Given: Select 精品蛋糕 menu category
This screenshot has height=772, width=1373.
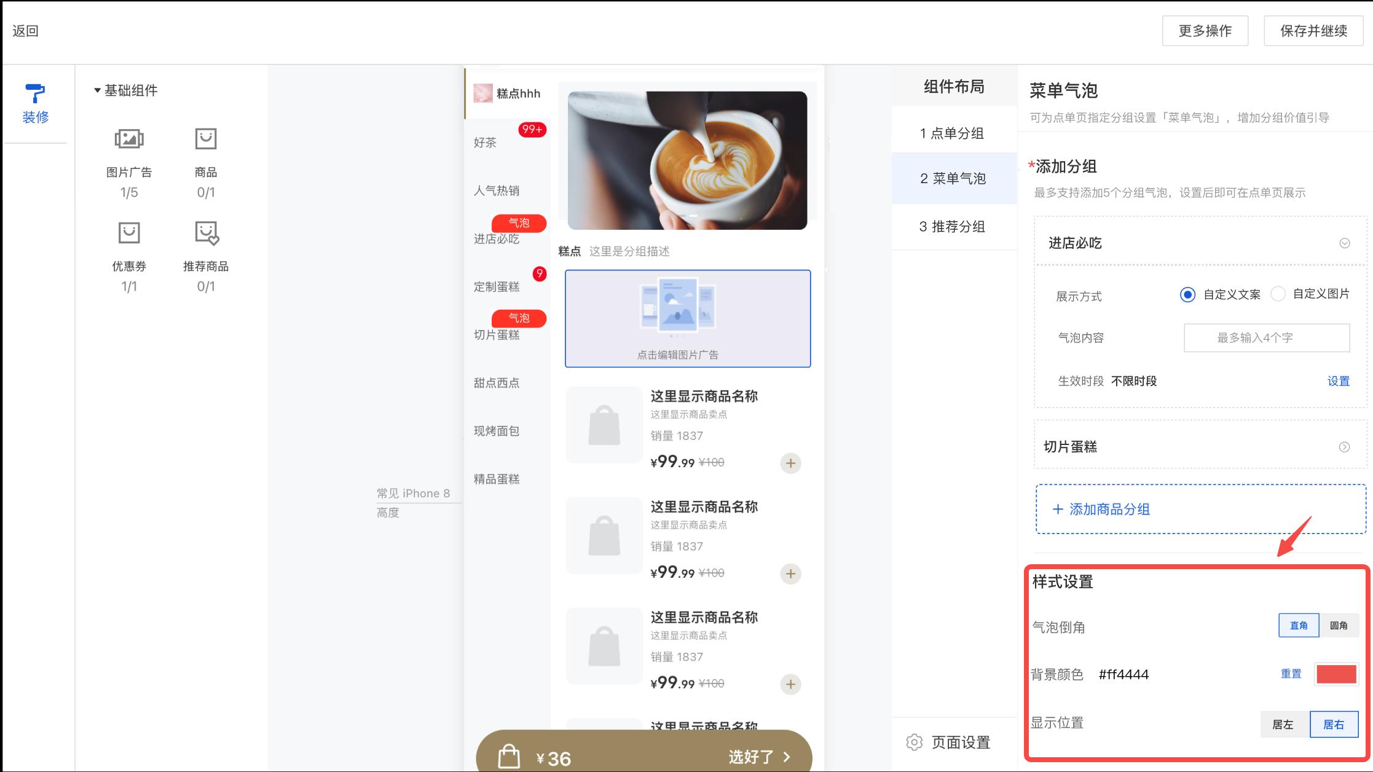Looking at the screenshot, I should click(497, 478).
